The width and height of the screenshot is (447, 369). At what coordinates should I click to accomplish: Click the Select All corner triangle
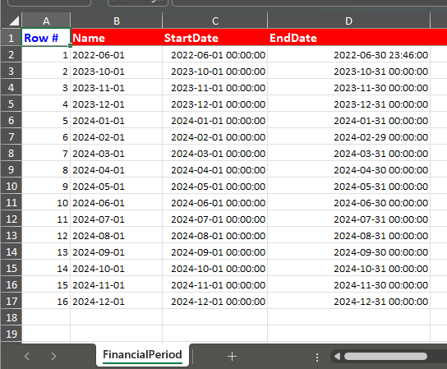[12, 21]
